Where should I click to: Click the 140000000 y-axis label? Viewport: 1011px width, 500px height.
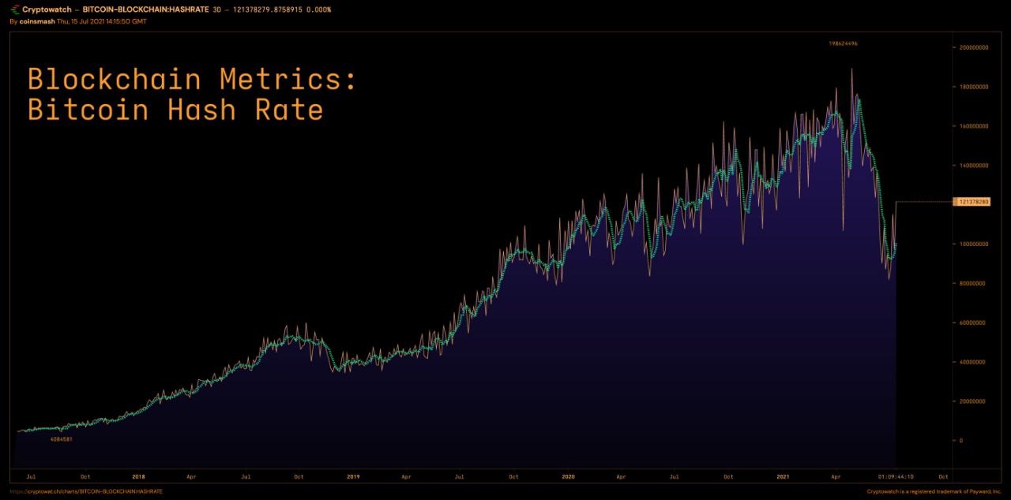pos(972,166)
